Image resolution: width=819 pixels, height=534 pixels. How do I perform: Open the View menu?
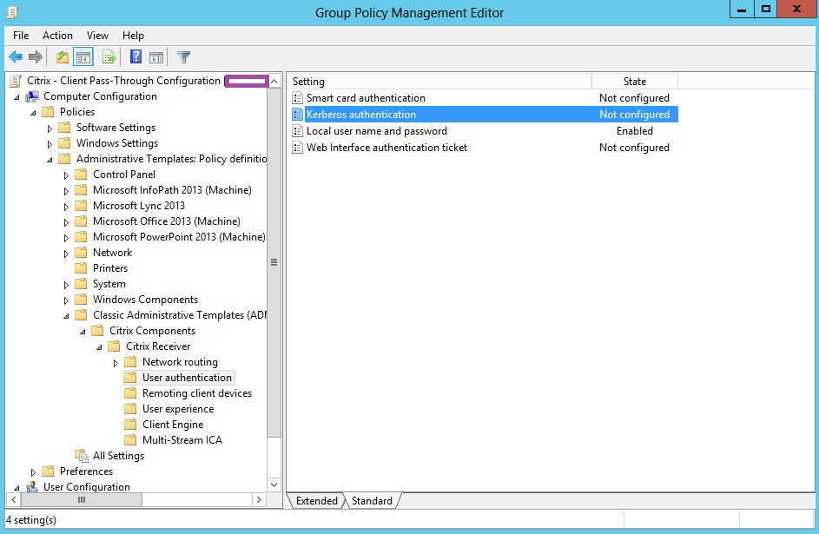97,36
